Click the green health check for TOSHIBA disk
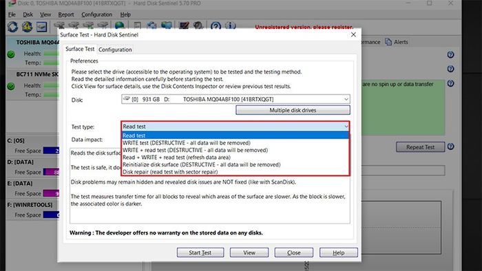Viewport: 482px width, 271px height. coord(11,54)
